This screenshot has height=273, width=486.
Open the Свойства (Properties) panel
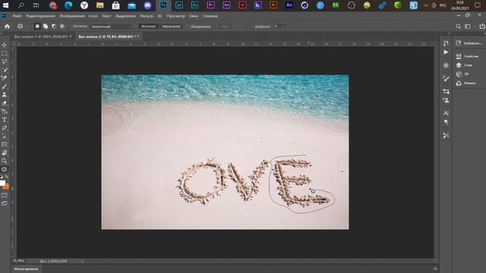[x=468, y=56]
